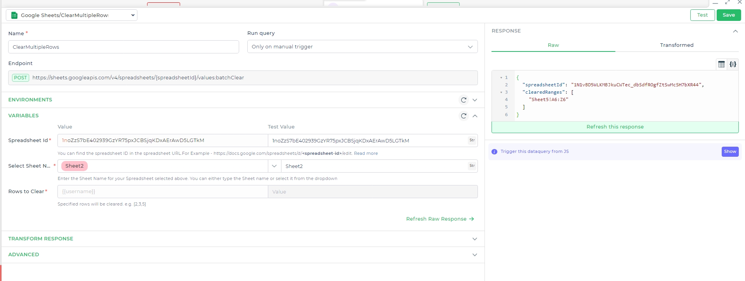Open the Select Sheet Name dropdown arrow
745x281 pixels.
point(274,166)
